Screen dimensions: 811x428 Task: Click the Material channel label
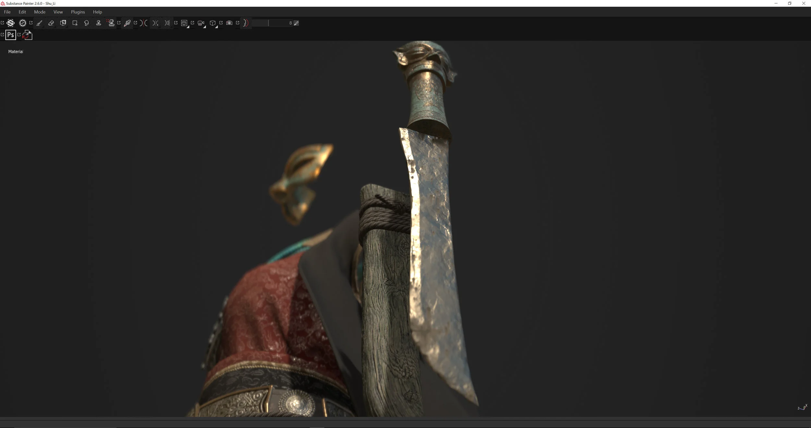point(16,52)
